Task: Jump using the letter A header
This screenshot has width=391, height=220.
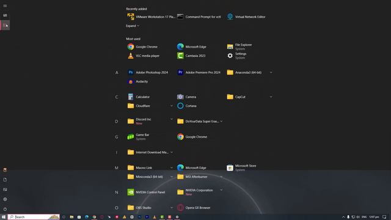Action: coord(117,73)
